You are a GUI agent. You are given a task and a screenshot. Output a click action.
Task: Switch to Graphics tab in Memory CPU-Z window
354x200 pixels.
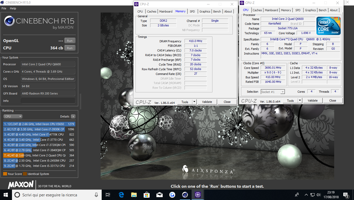(x=205, y=11)
